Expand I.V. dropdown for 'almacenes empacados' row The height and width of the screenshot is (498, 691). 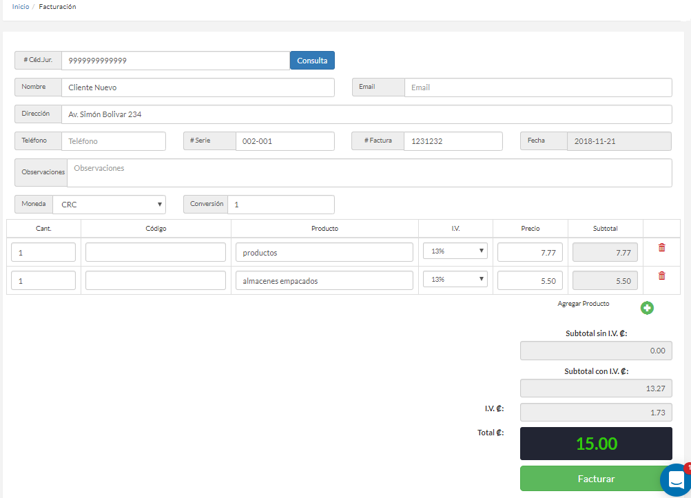pyautogui.click(x=455, y=280)
